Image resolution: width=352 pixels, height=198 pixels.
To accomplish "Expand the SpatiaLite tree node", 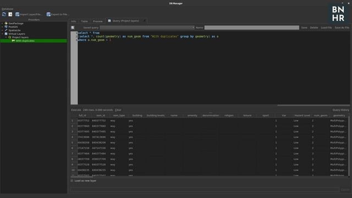I will [x=2, y=30].
